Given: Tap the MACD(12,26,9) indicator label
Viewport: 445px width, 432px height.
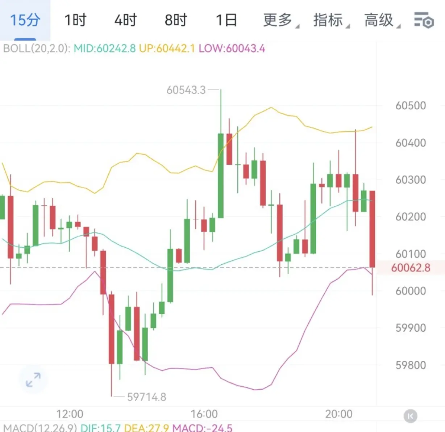Looking at the screenshot, I should pyautogui.click(x=40, y=428).
